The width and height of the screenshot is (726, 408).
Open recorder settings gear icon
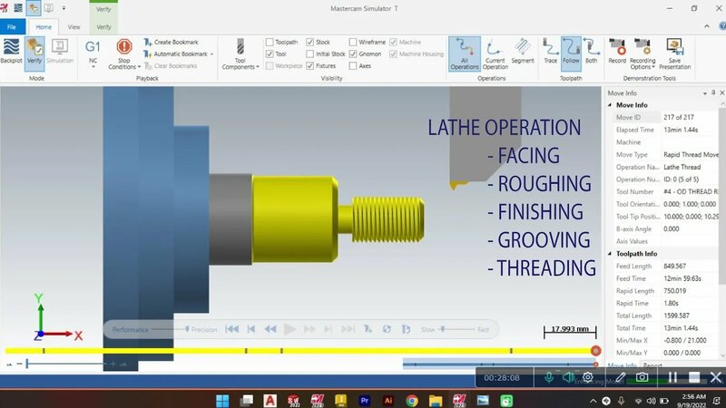click(x=587, y=377)
